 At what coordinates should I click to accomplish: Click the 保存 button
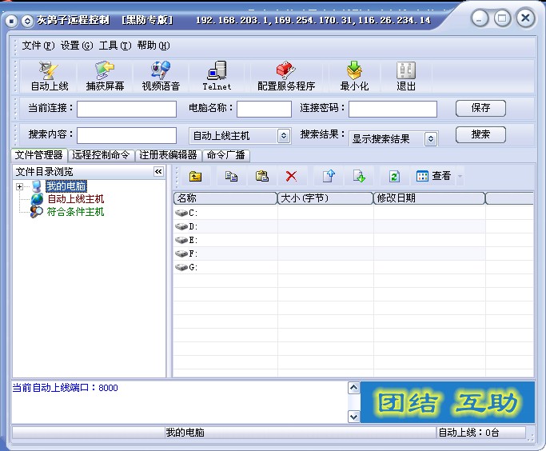click(x=480, y=108)
